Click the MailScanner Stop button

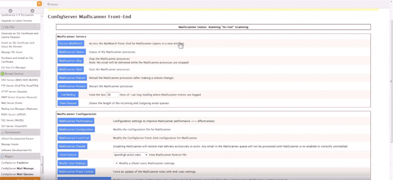point(71,61)
